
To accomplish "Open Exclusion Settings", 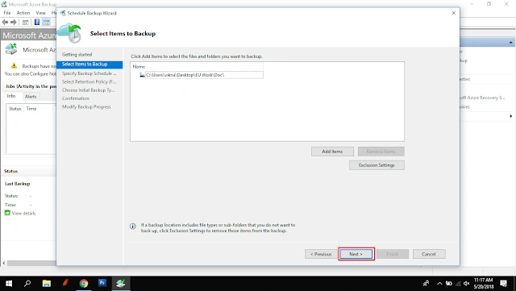I will coord(377,165).
